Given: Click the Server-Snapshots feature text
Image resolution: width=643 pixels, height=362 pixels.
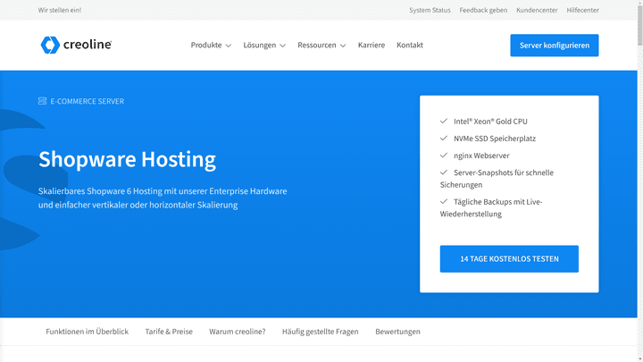Looking at the screenshot, I should pos(497,179).
